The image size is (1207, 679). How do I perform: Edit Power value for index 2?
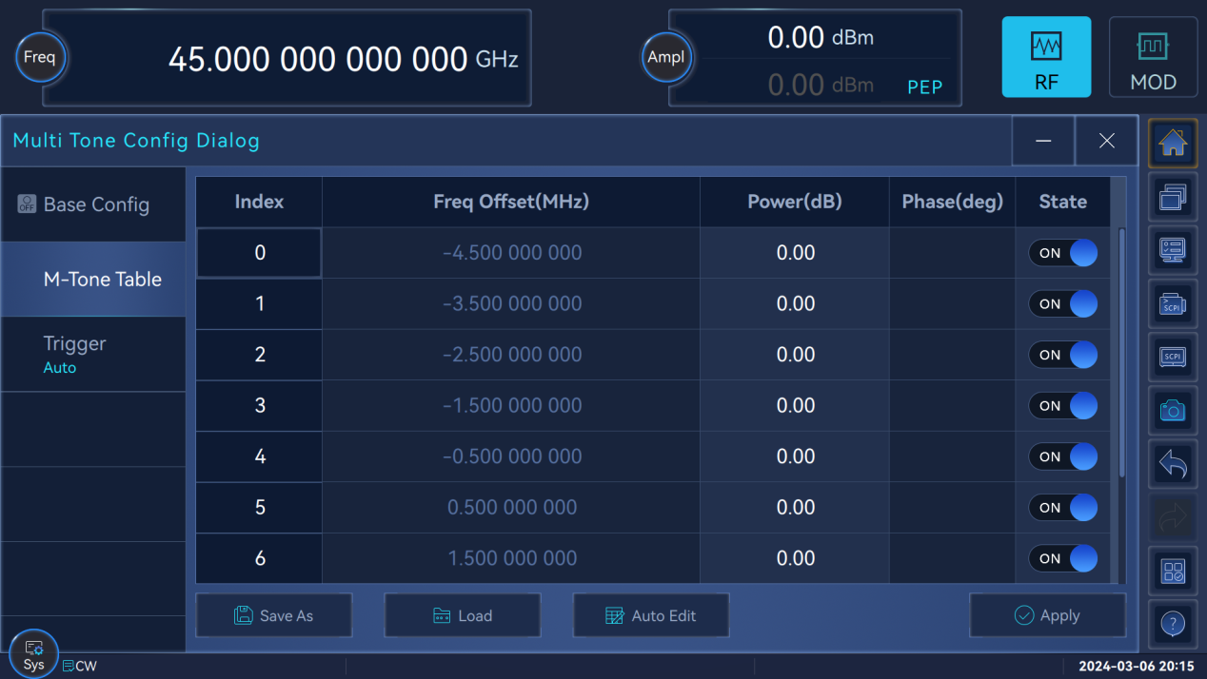click(x=795, y=355)
